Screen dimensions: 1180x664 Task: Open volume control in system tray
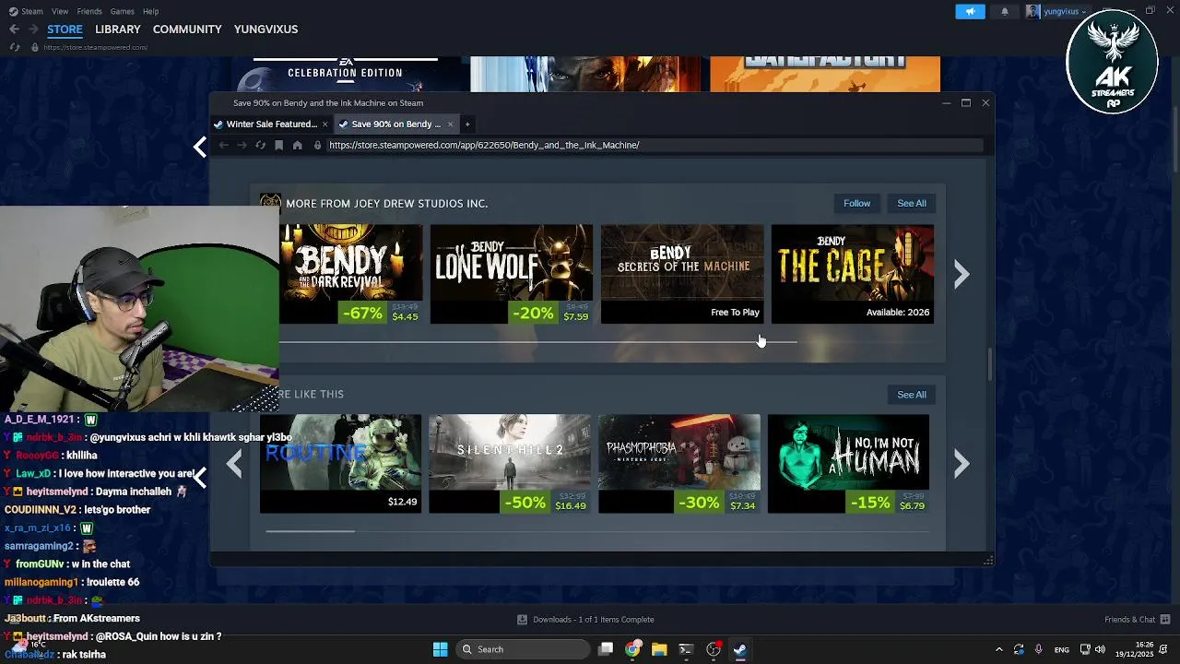pos(1100,649)
